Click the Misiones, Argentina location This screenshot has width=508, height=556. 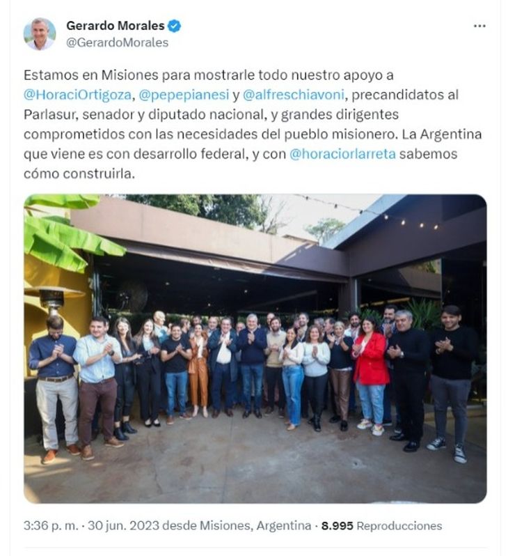point(255,525)
